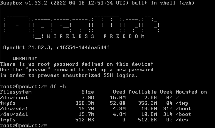Click the /tmp mount point text
215x128 pixels.
pos(182,103)
